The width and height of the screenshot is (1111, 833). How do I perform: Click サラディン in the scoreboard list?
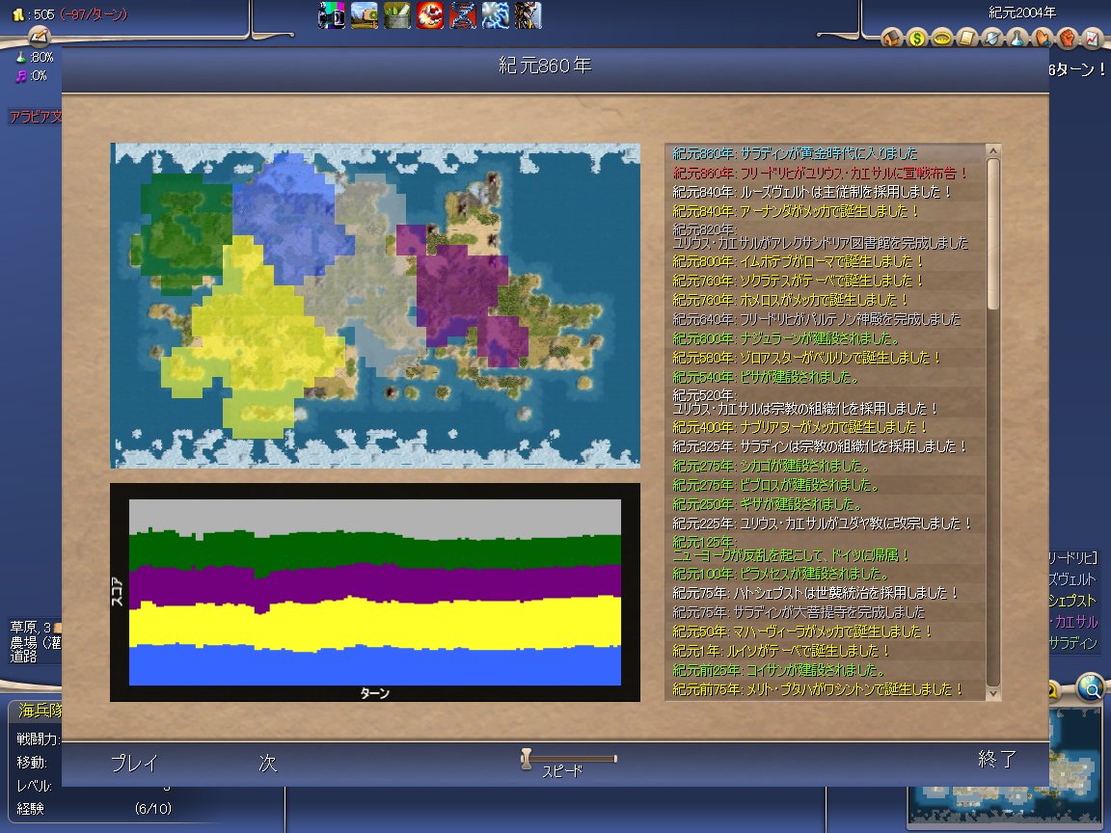[x=1072, y=642]
